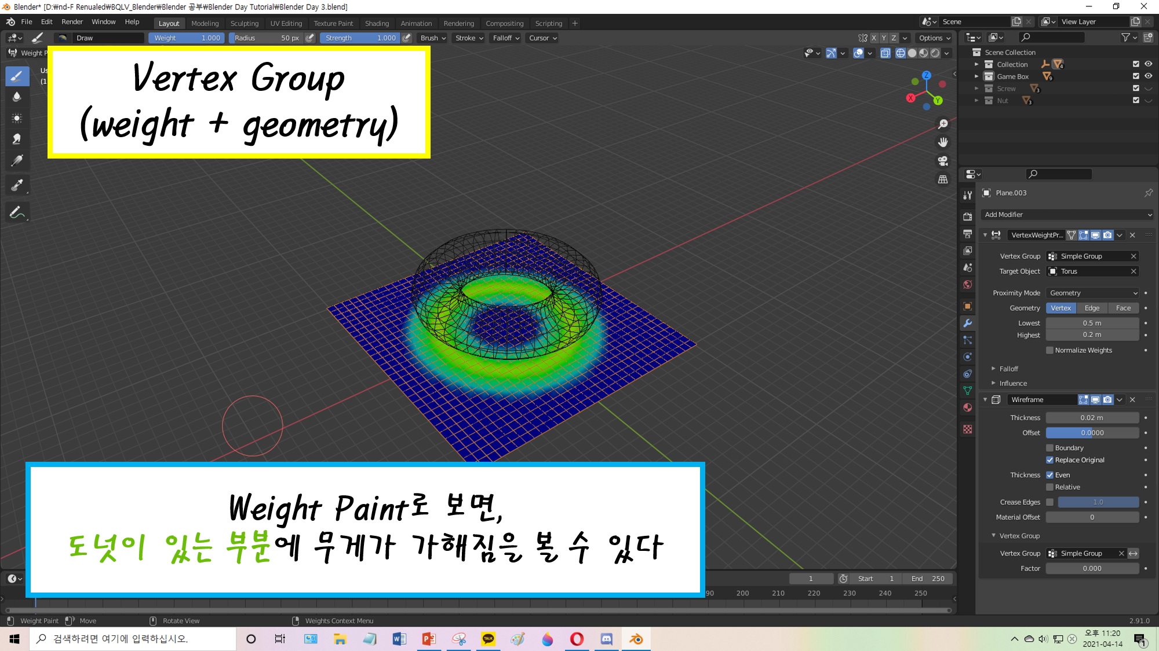Open the Proximity Mode Geometry dropdown

(x=1092, y=293)
